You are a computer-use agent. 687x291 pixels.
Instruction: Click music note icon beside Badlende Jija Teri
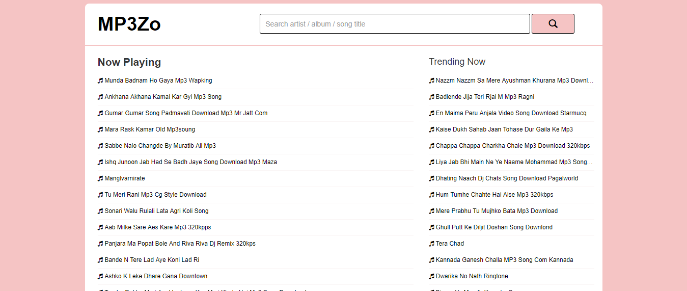(x=431, y=97)
